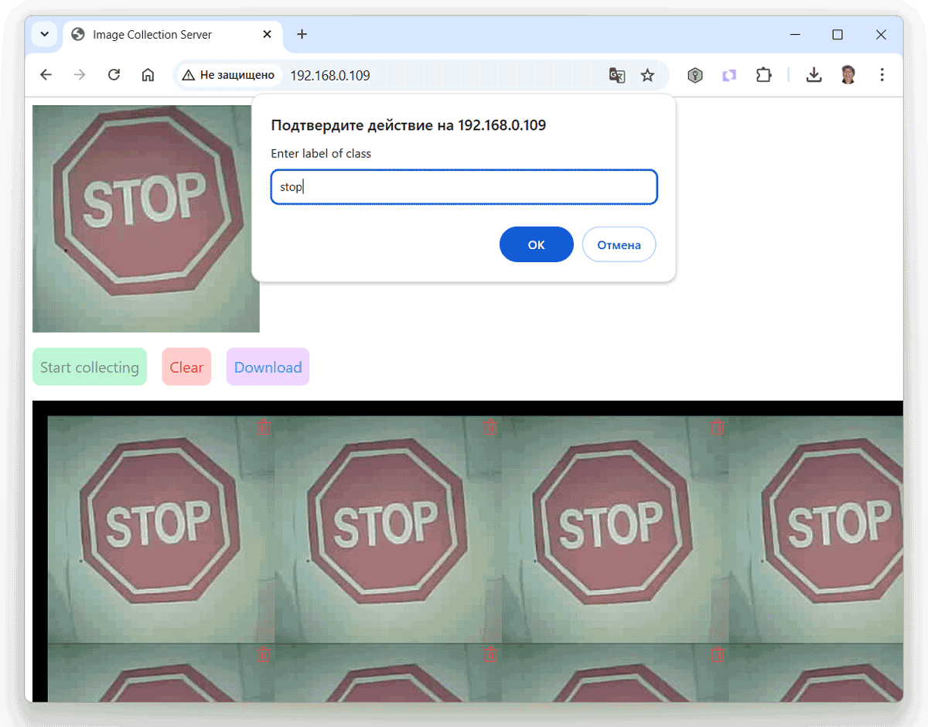
Task: Open a new browser tab
Action: 302,35
